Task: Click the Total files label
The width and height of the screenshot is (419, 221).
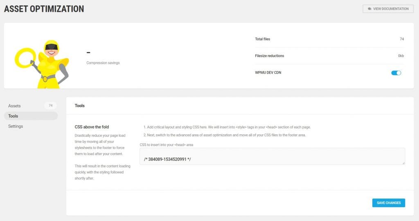Action: click(262, 39)
